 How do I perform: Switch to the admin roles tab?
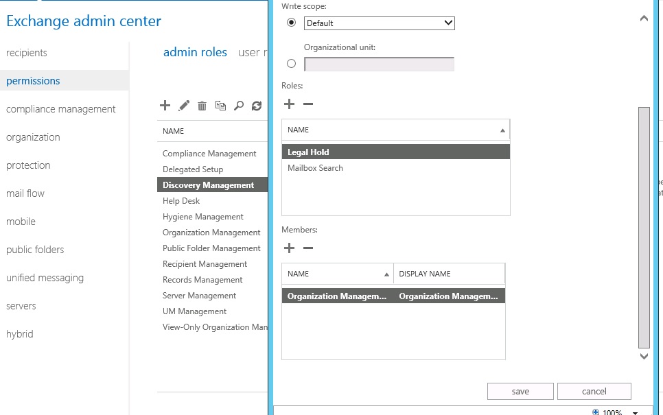[x=195, y=52]
